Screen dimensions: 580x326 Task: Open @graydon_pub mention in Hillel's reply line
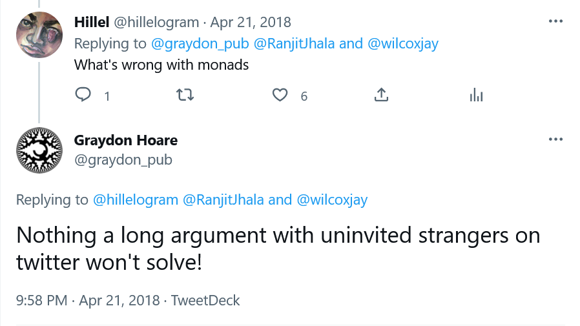click(x=200, y=44)
